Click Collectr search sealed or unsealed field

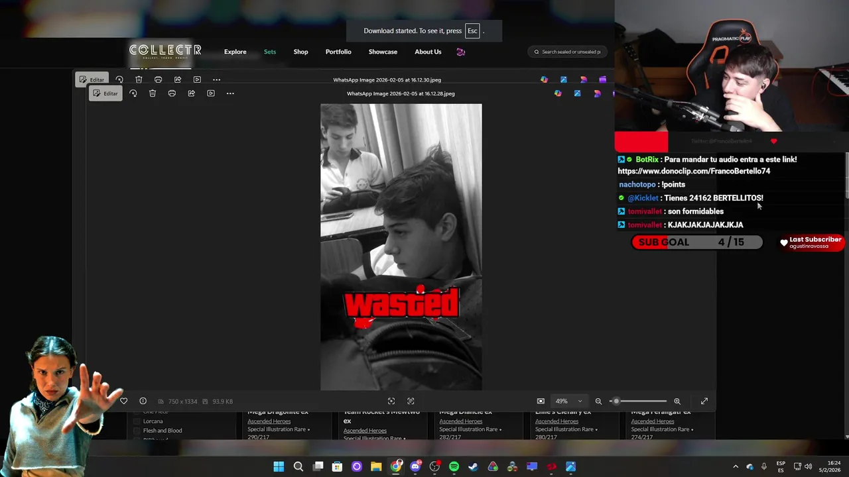pyautogui.click(x=568, y=52)
